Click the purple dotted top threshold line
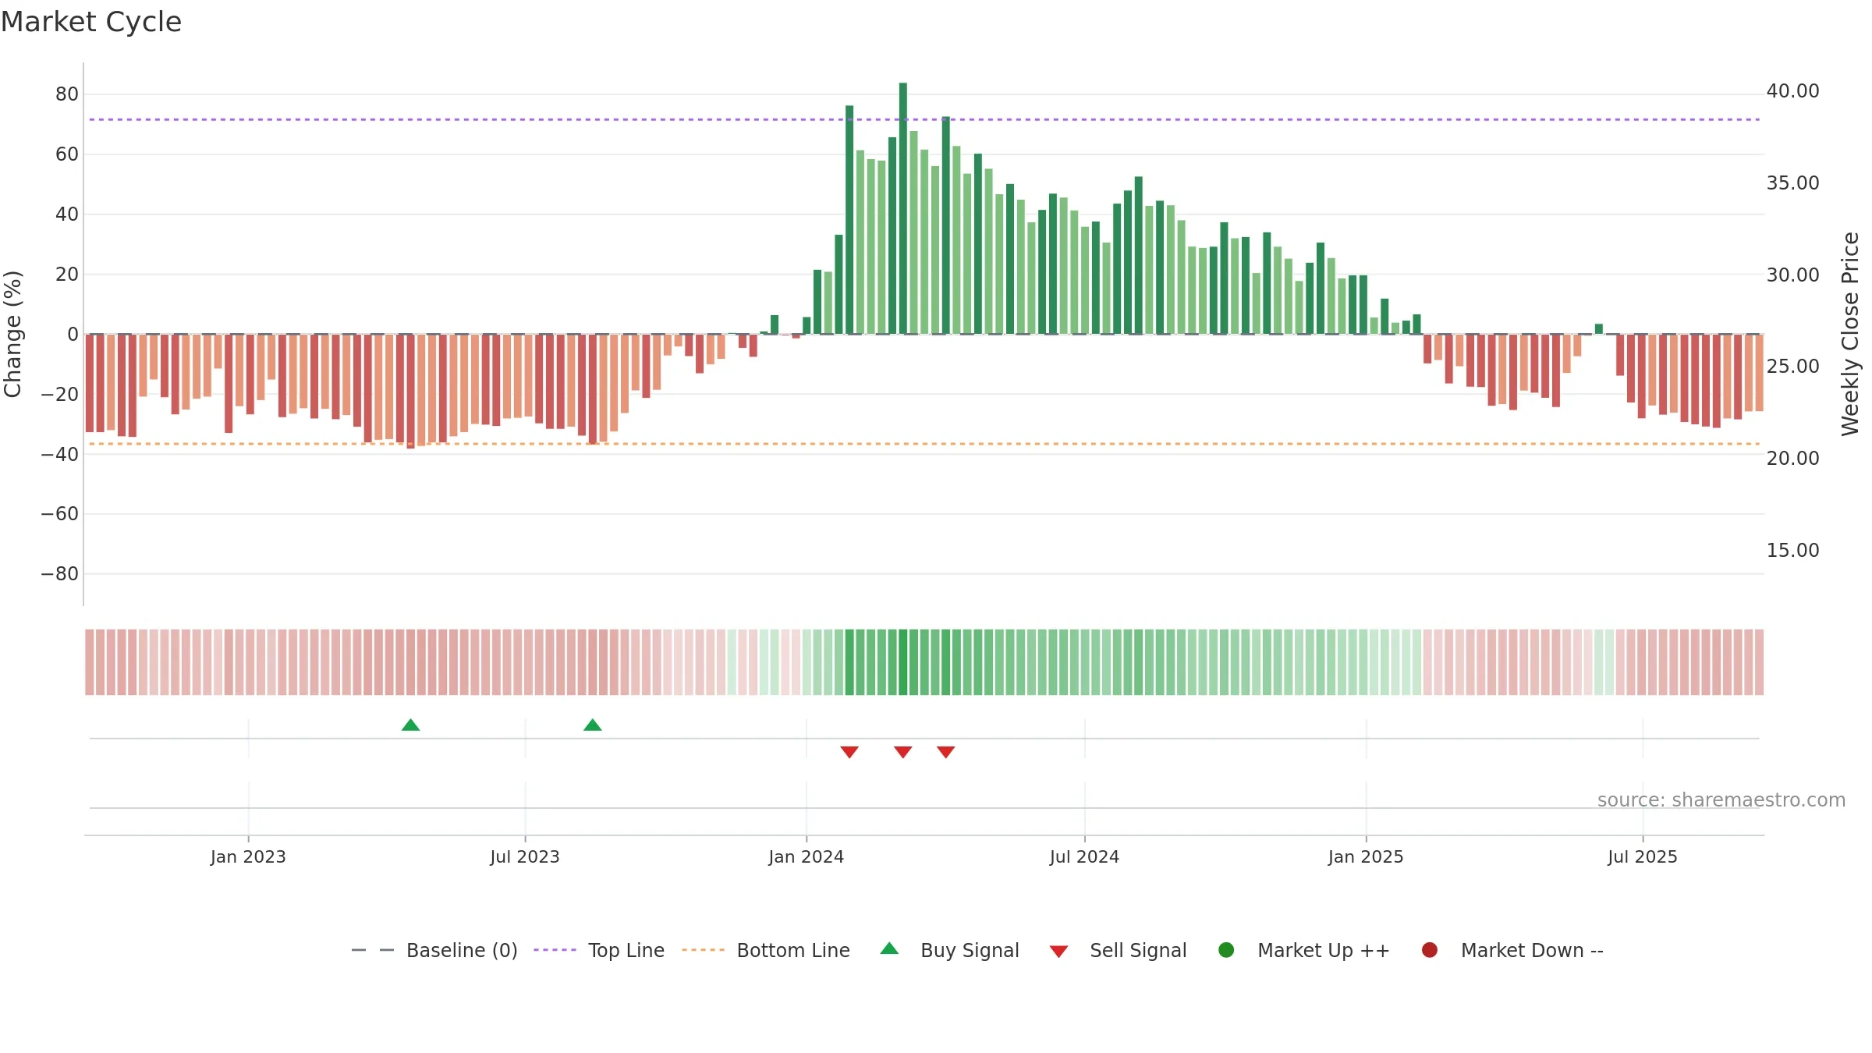Image resolution: width=1872 pixels, height=1053 pixels. (x=924, y=119)
